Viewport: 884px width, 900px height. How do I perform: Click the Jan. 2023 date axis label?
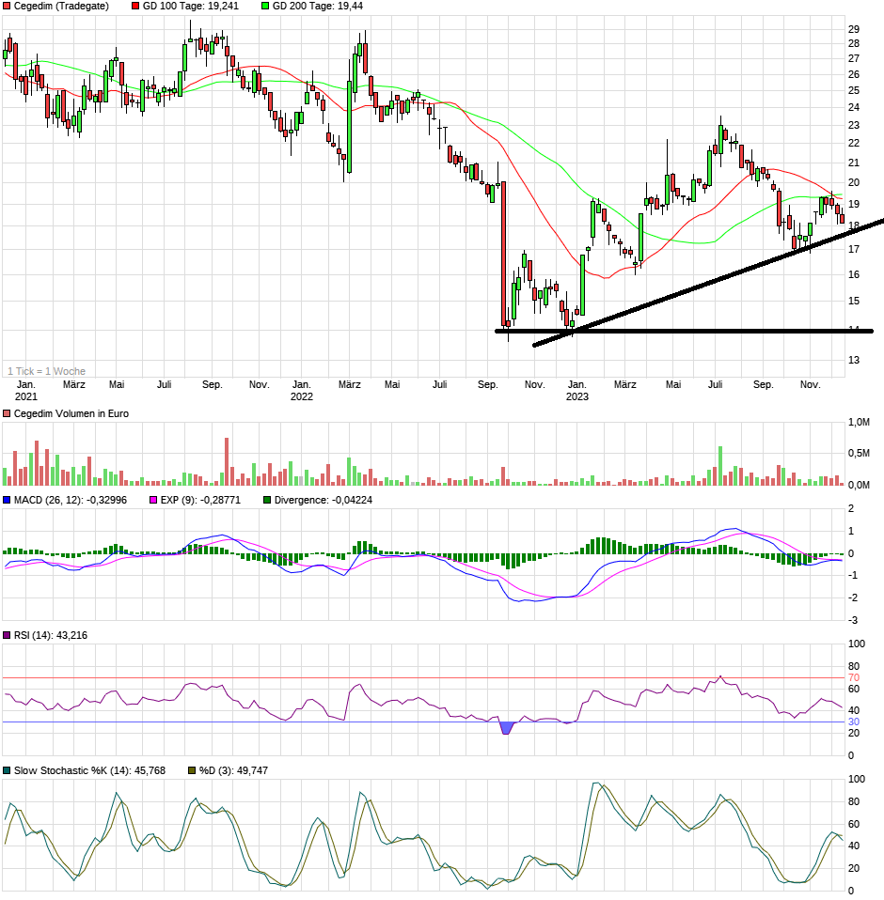577,390
